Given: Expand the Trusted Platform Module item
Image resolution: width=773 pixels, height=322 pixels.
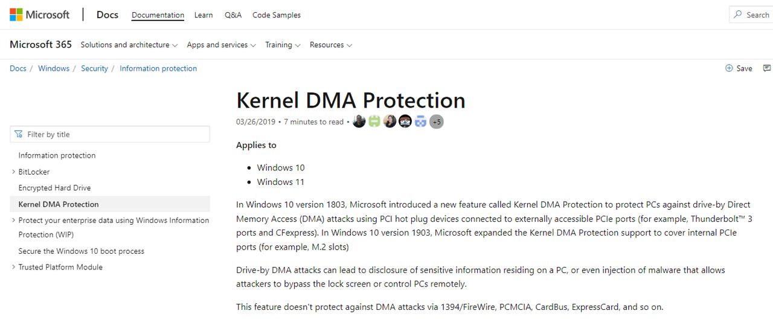Looking at the screenshot, I should (x=14, y=267).
